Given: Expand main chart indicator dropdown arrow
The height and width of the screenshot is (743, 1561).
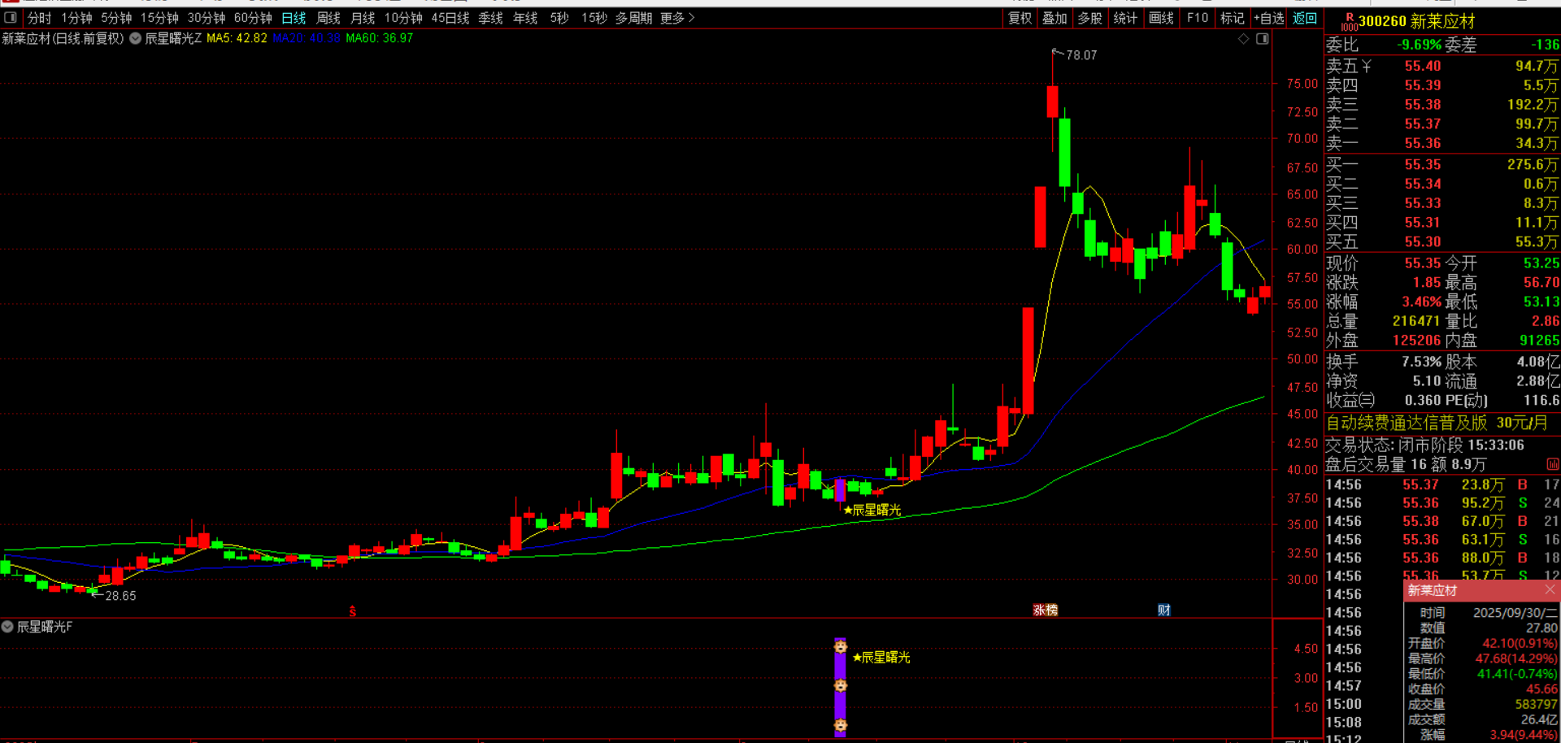Looking at the screenshot, I should click(x=135, y=38).
